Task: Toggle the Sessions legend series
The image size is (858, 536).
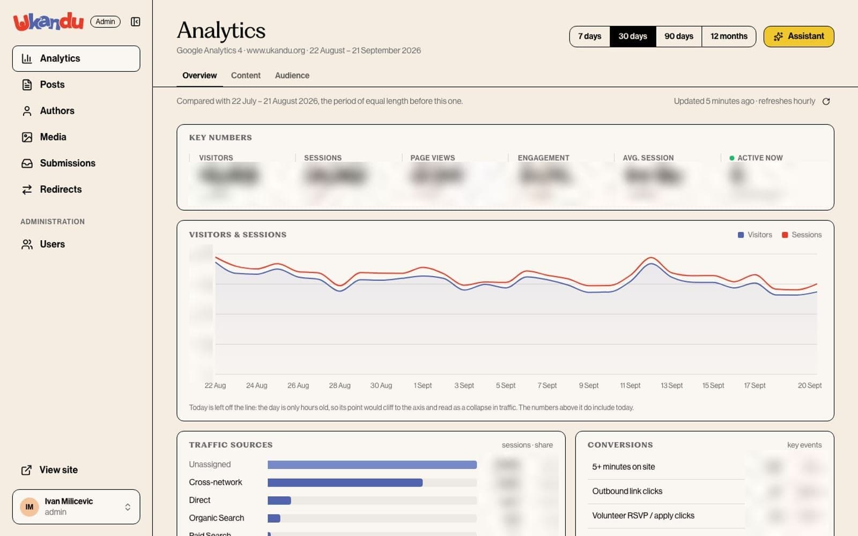Action: 801,235
